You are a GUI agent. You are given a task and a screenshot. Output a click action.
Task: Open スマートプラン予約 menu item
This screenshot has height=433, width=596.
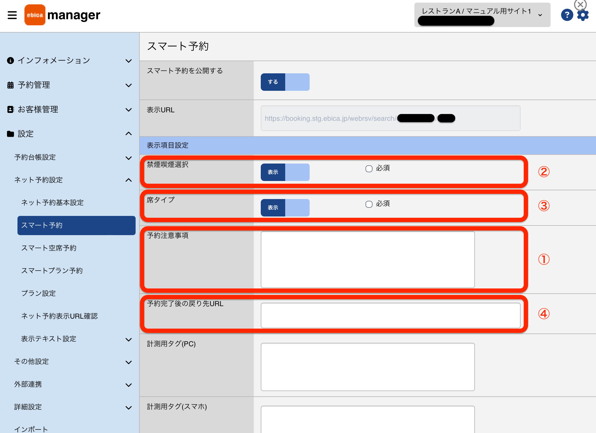point(52,271)
